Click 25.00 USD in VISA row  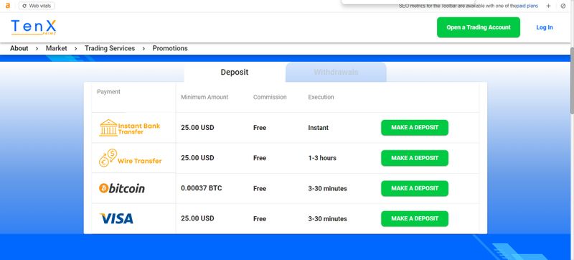[198, 218]
